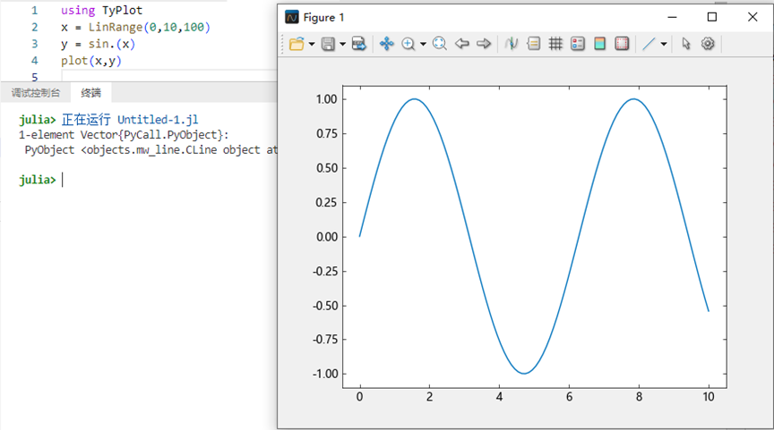
Task: Click empty editor line 5
Action: tap(168, 76)
